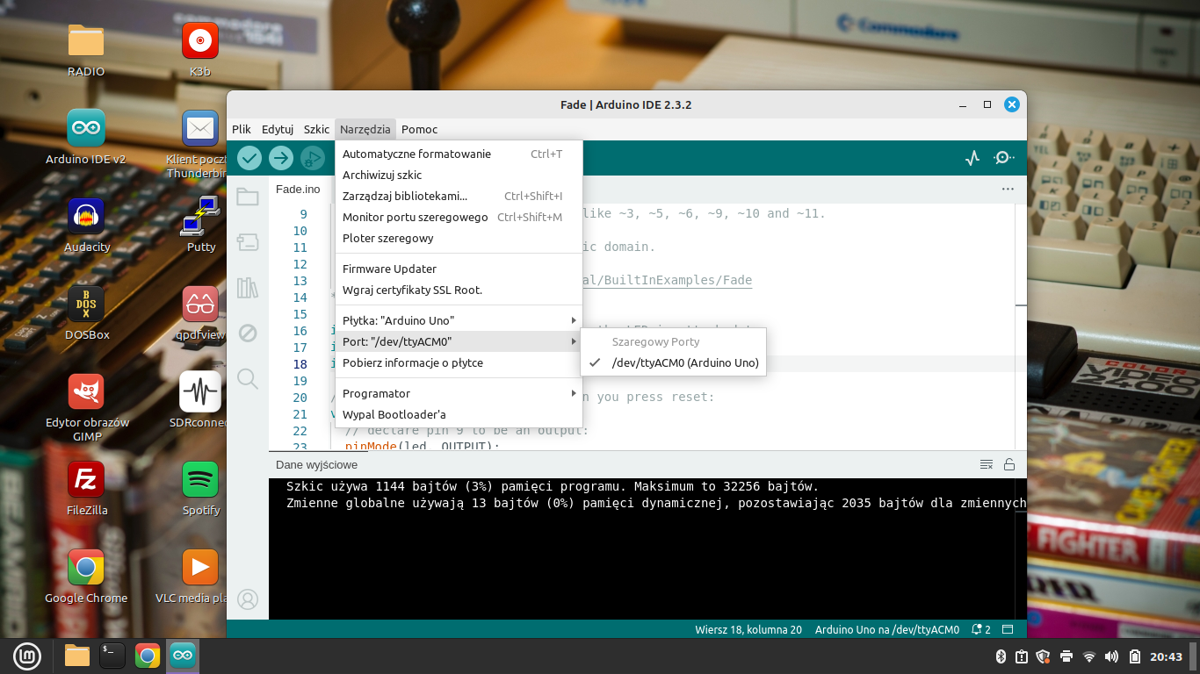The image size is (1200, 674).
Task: Click the 'Szkic używa 1144 bajtów' output line
Action: (x=553, y=486)
